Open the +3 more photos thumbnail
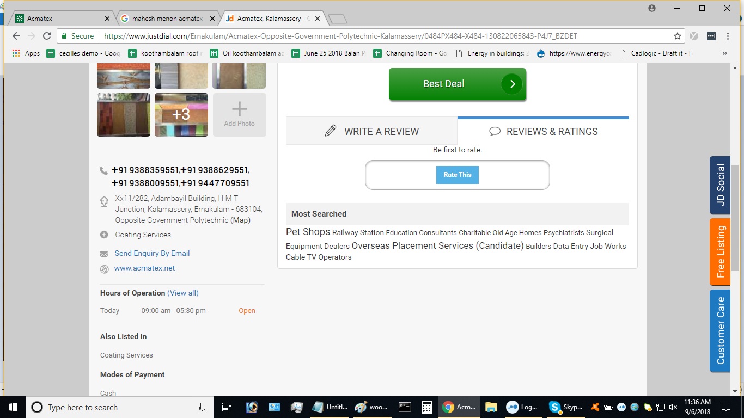Image resolution: width=744 pixels, height=418 pixels. pos(181,114)
